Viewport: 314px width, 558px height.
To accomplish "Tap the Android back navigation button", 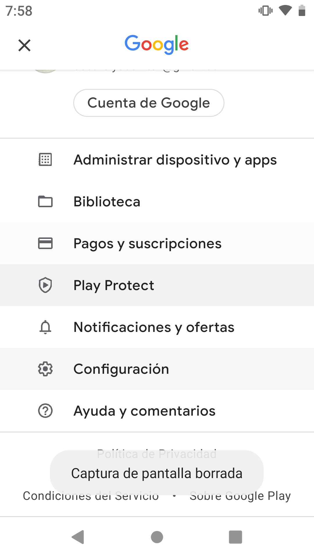I will pos(78,537).
